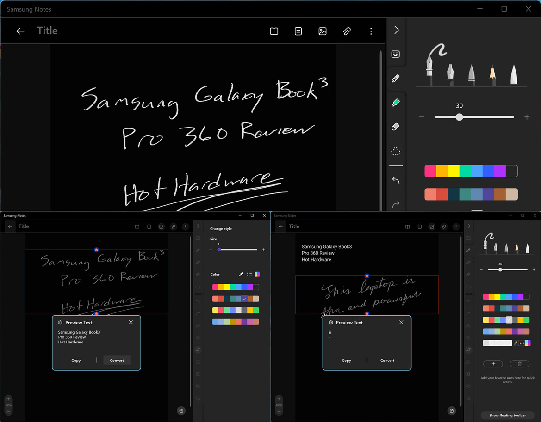Open reading mode book icon in top window
Screen dimensions: 541x422
274,31
